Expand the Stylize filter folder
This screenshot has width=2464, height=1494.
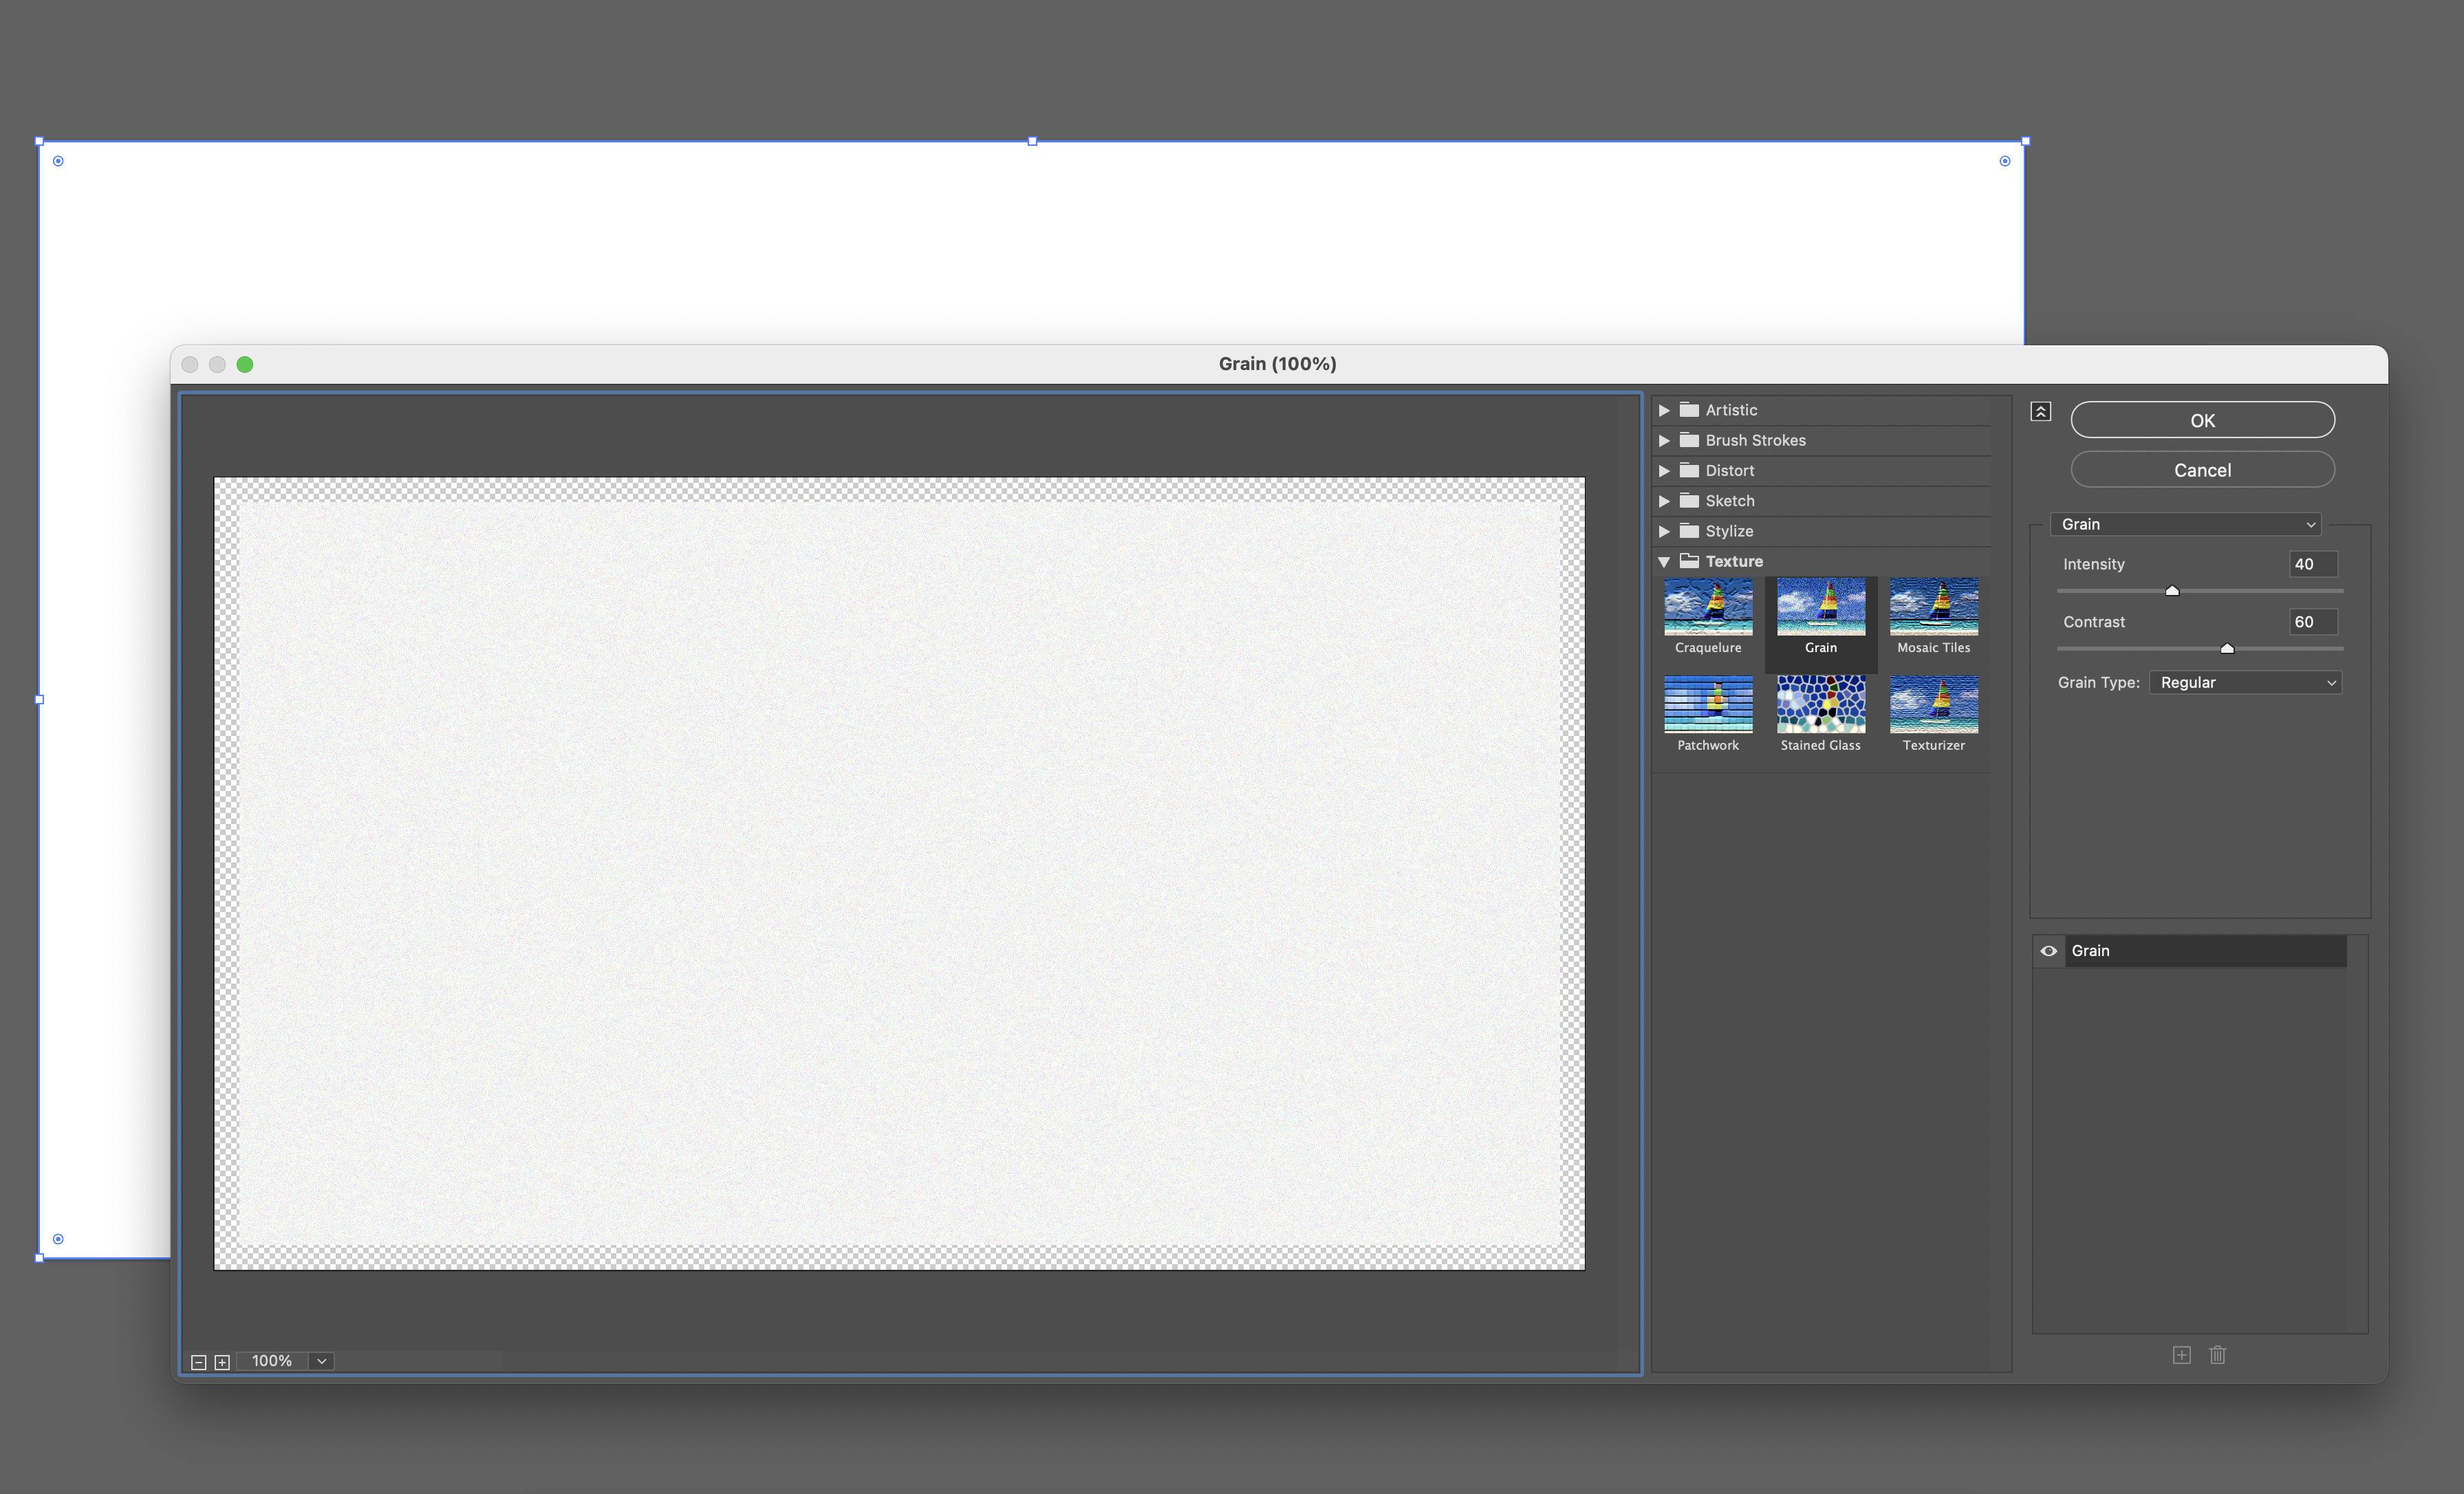pos(1664,531)
